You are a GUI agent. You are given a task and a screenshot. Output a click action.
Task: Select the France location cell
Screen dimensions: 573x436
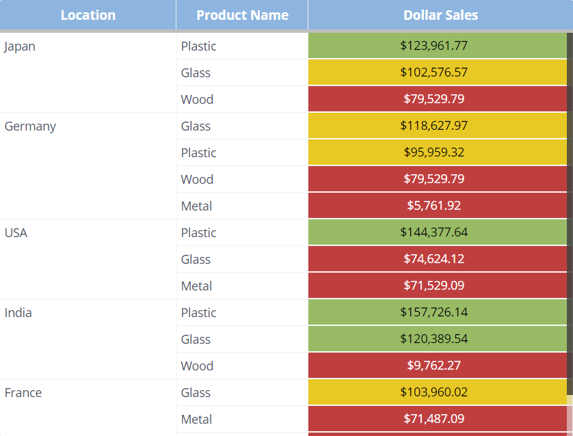tap(88, 407)
